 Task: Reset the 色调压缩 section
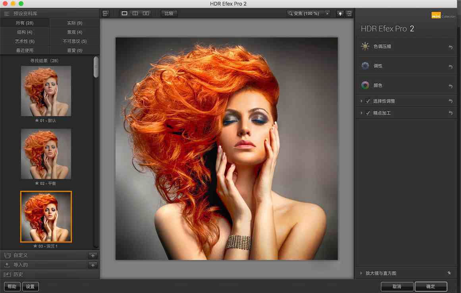(450, 47)
